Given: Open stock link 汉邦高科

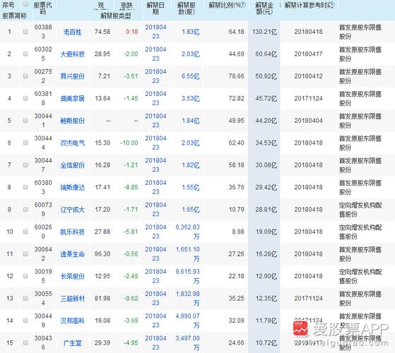Looking at the screenshot, I should [73, 321].
